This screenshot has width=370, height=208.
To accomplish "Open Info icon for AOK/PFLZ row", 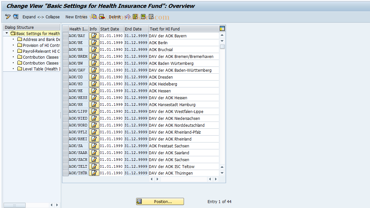I will coord(94,132).
